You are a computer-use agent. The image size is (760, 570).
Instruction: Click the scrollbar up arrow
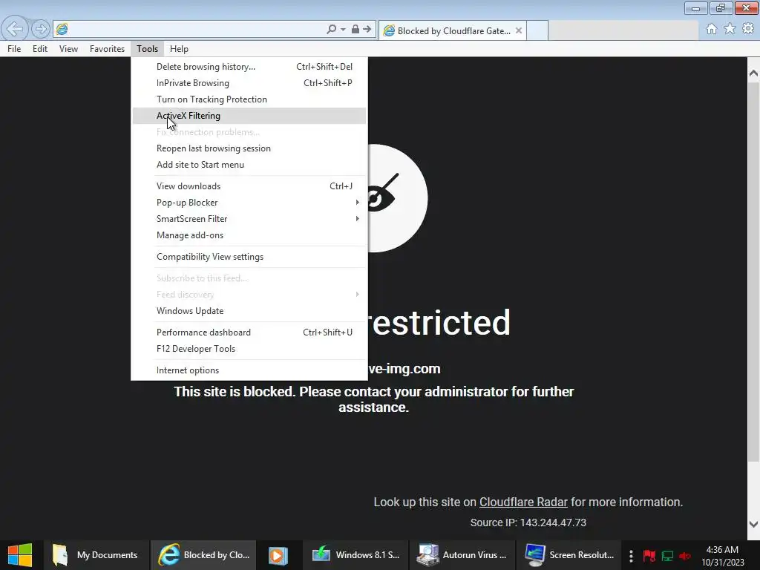(753, 73)
